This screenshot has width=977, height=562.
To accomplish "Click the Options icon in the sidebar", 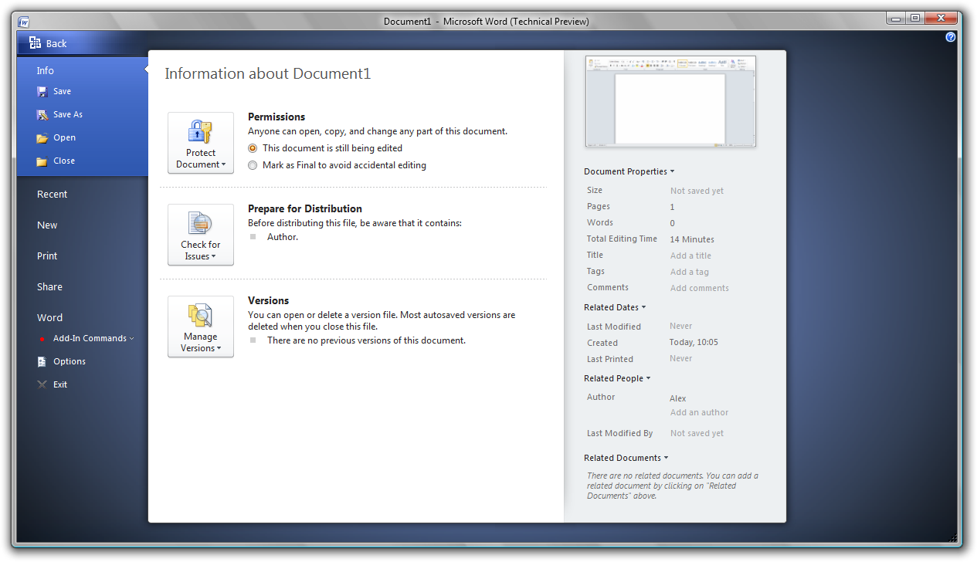I will click(42, 361).
